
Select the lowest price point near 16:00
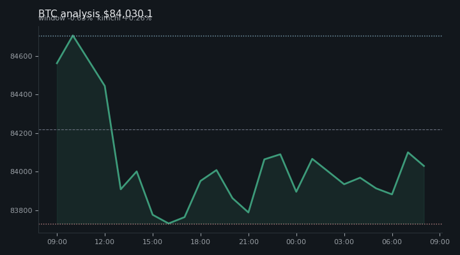click(169, 223)
